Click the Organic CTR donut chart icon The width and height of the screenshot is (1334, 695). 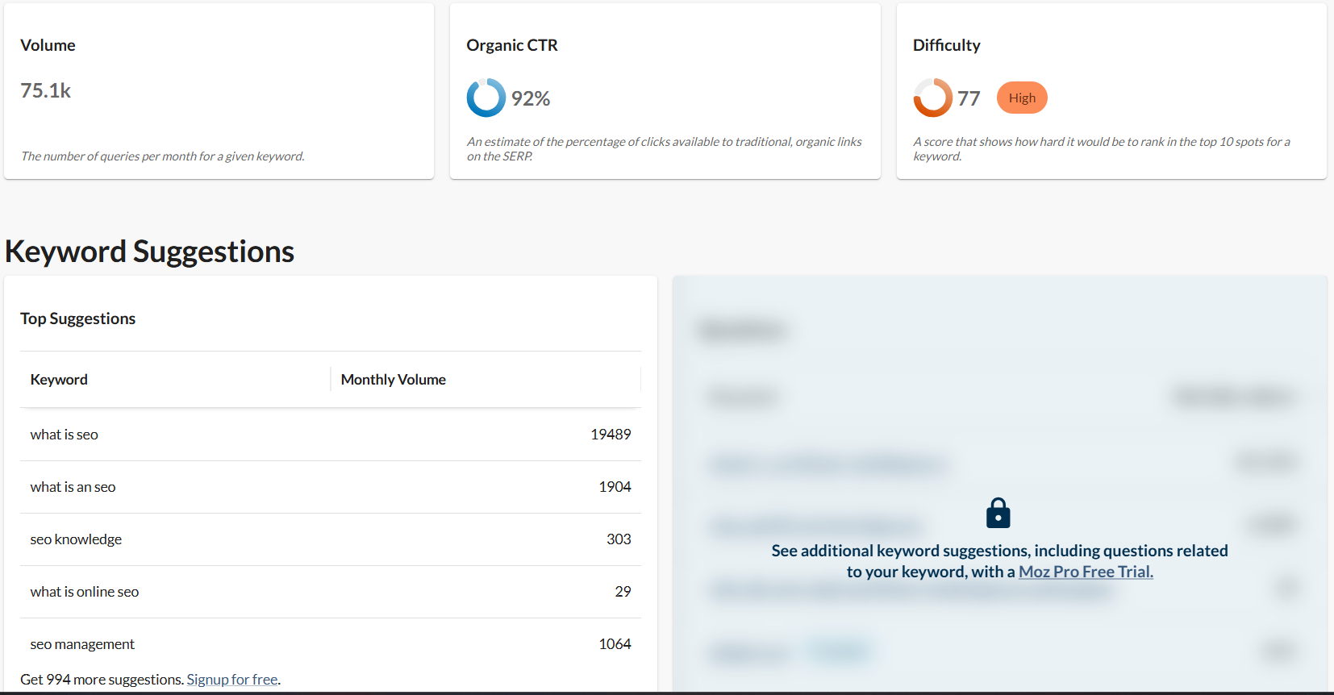coord(486,98)
